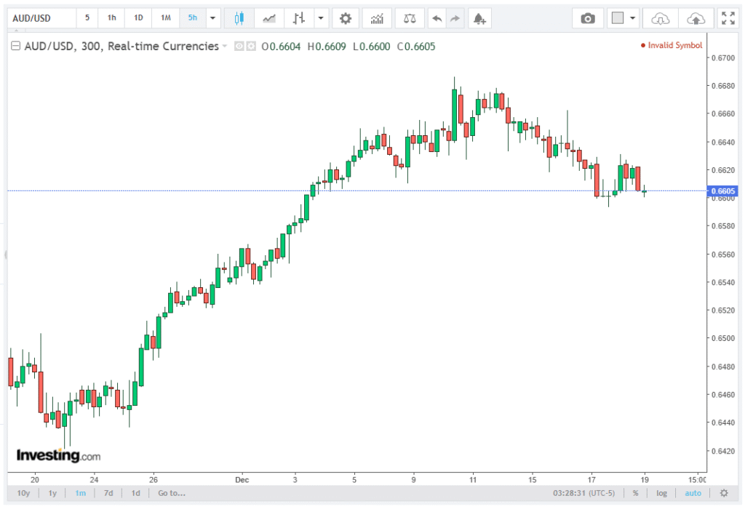Click the AUD/USD symbol search field

click(x=40, y=17)
